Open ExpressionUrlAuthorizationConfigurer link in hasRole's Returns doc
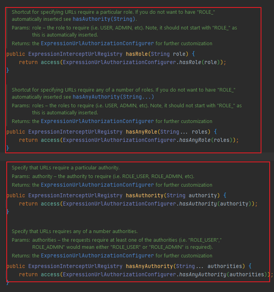 click(97, 44)
